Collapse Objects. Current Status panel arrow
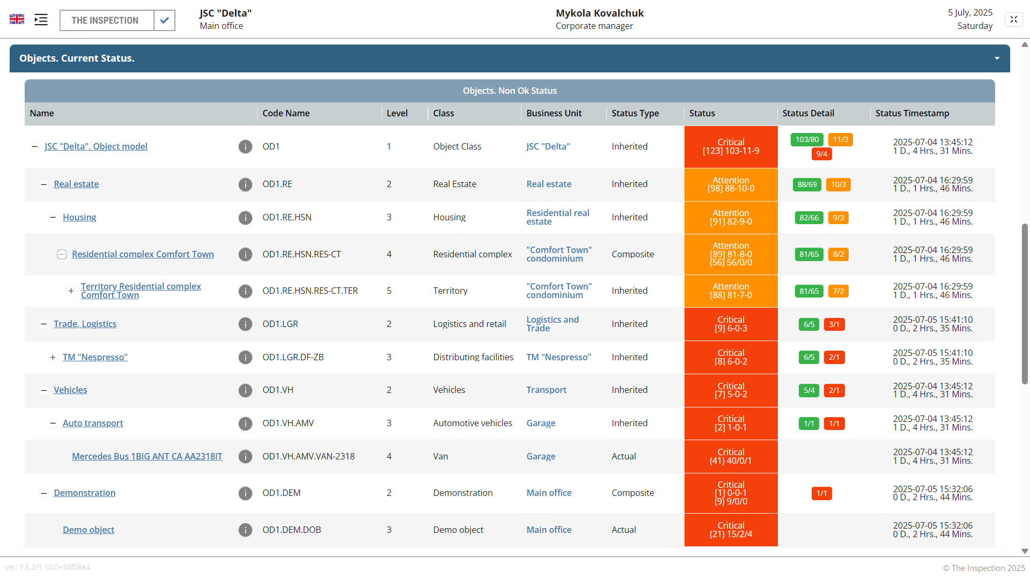 (997, 58)
